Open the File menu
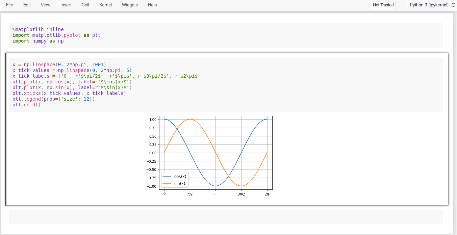The height and width of the screenshot is (235, 457). point(9,5)
